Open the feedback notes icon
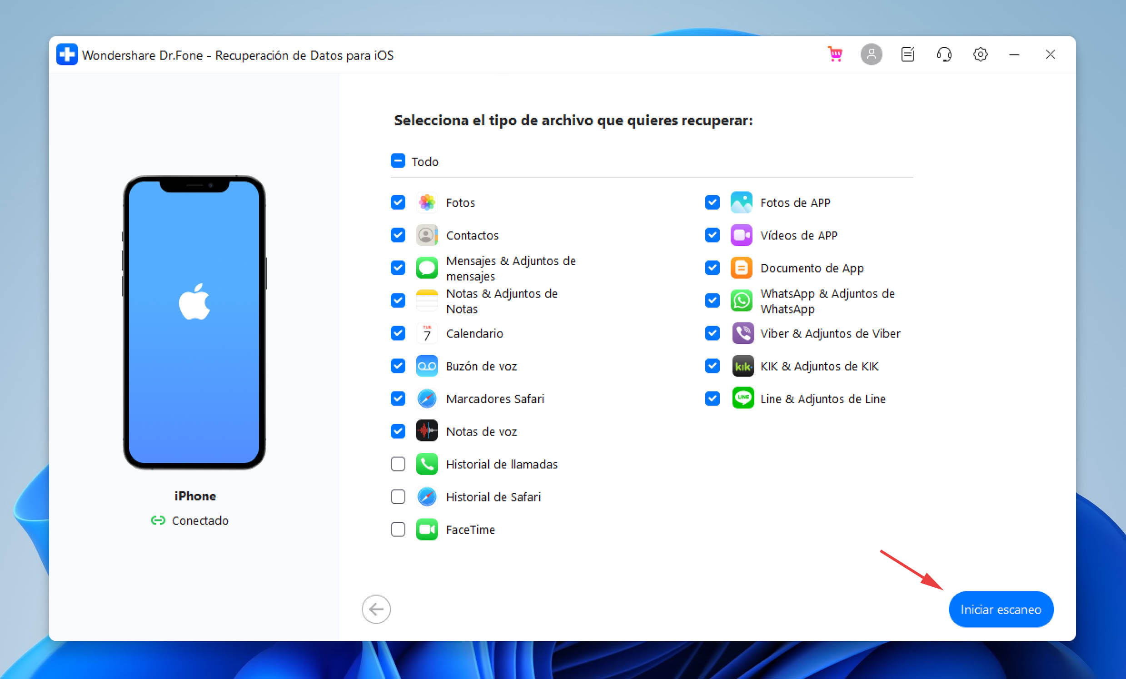 (x=907, y=55)
